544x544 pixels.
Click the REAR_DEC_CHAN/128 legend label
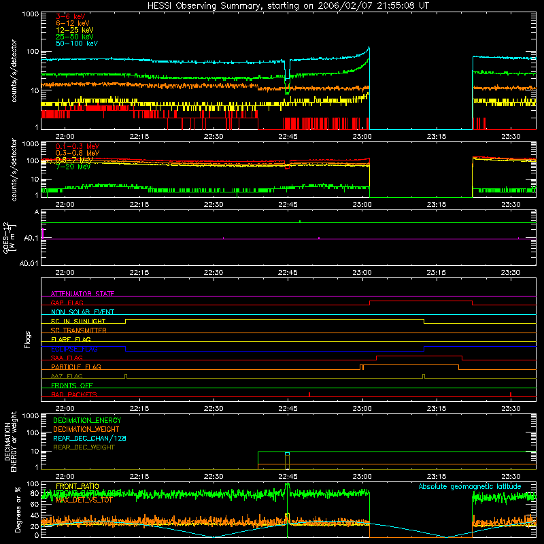tap(90, 438)
